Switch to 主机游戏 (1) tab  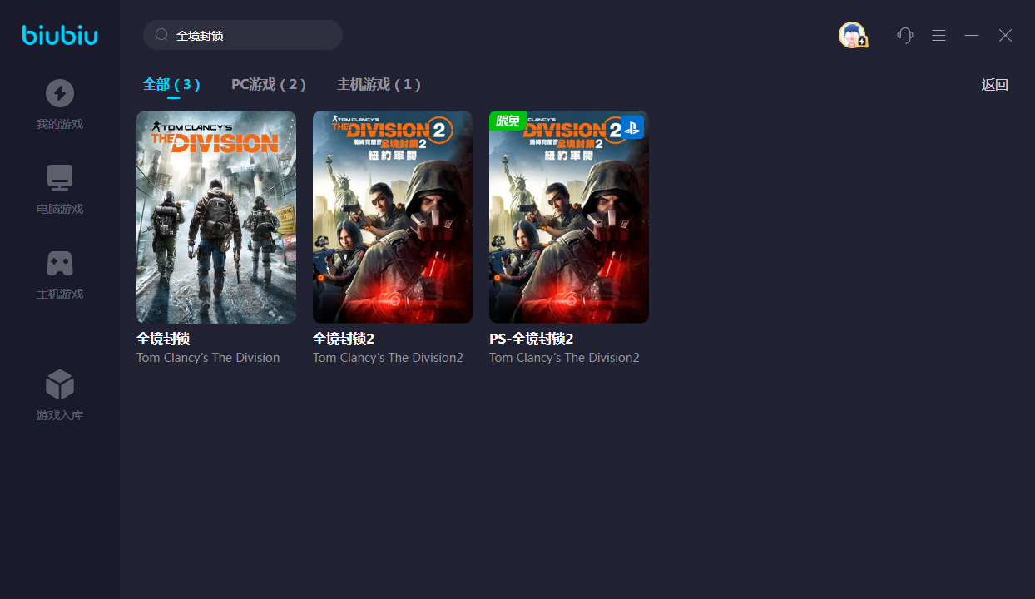(379, 84)
